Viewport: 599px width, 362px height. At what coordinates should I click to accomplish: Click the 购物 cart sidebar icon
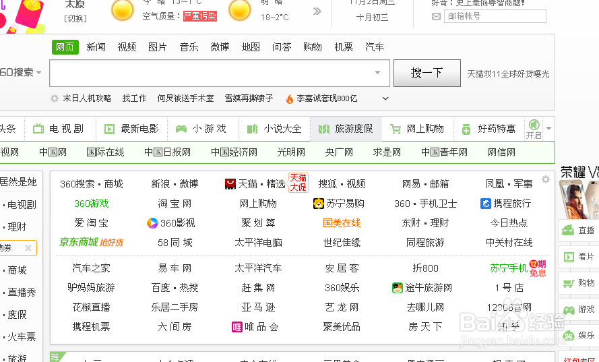pos(569,283)
